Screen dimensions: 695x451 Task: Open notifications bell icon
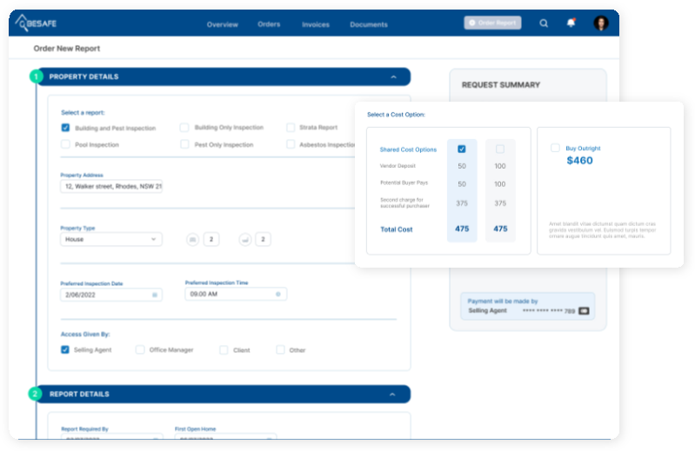[571, 23]
